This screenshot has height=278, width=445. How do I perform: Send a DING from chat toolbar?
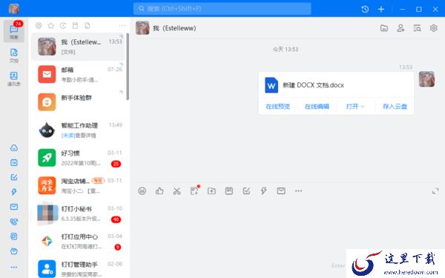click(x=263, y=191)
